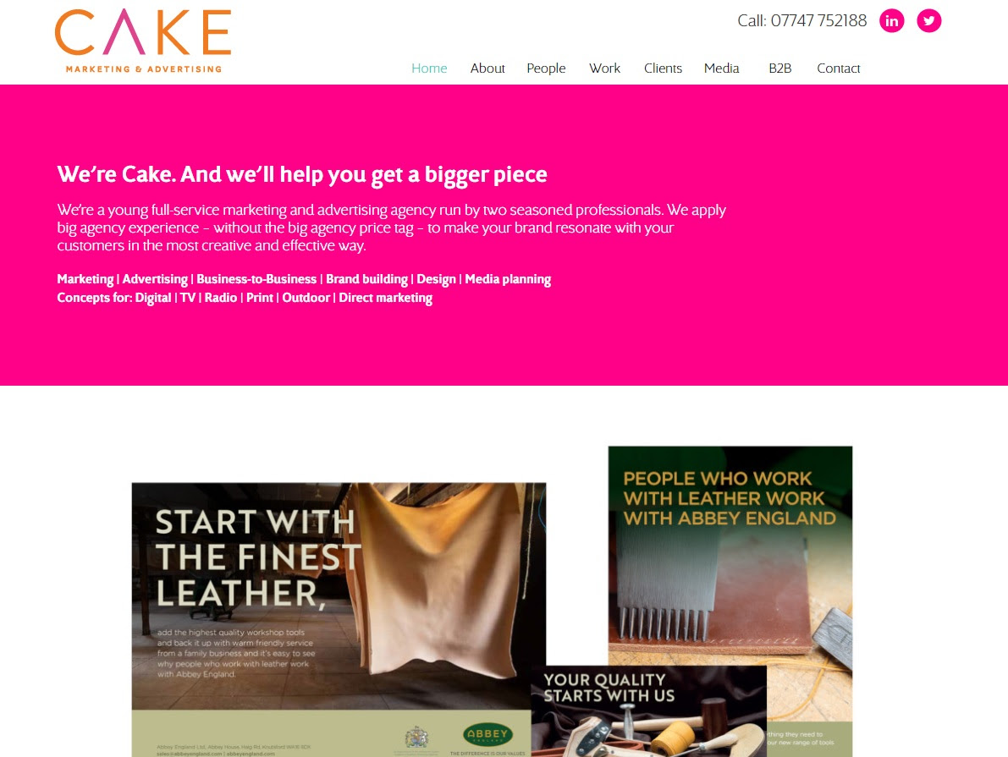Click the royal crest emblem on the ad
Viewport: 1008px width, 757px height.
(416, 737)
